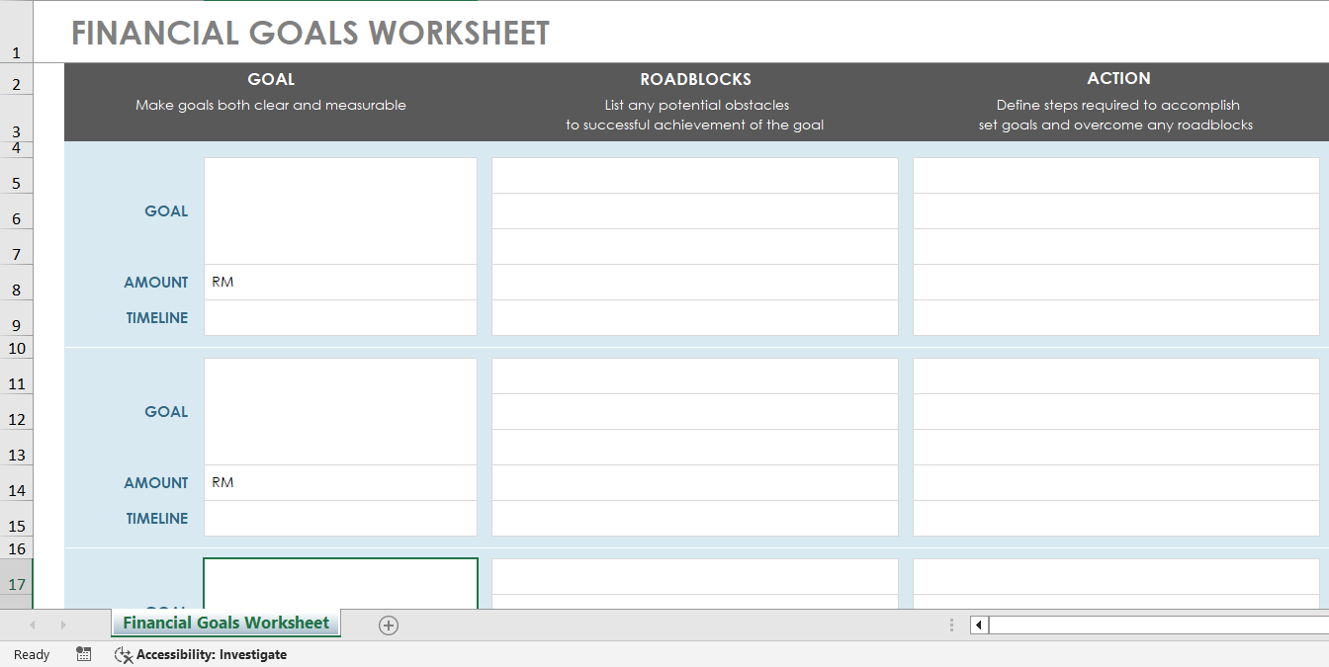Viewport: 1329px width, 667px height.
Task: Select the first AMOUNT cell showing RM
Action: pyautogui.click(x=340, y=283)
